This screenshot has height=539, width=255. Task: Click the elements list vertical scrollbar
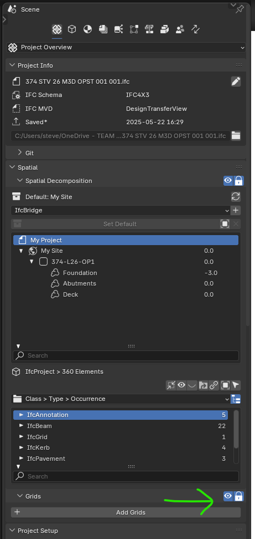236,429
